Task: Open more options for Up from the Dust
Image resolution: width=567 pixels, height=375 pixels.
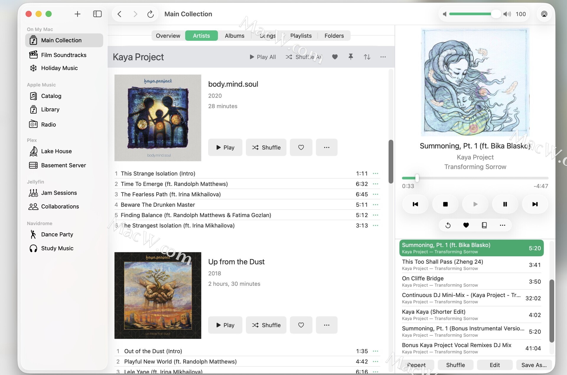Action: click(327, 325)
